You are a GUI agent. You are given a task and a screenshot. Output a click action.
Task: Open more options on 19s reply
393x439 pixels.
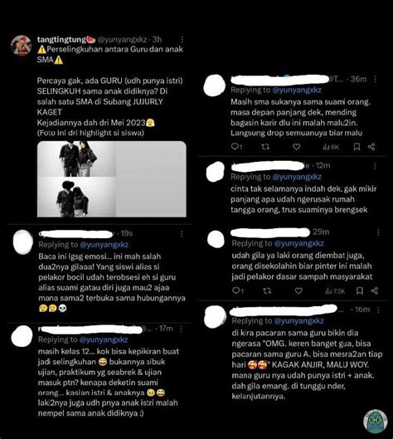182,233
